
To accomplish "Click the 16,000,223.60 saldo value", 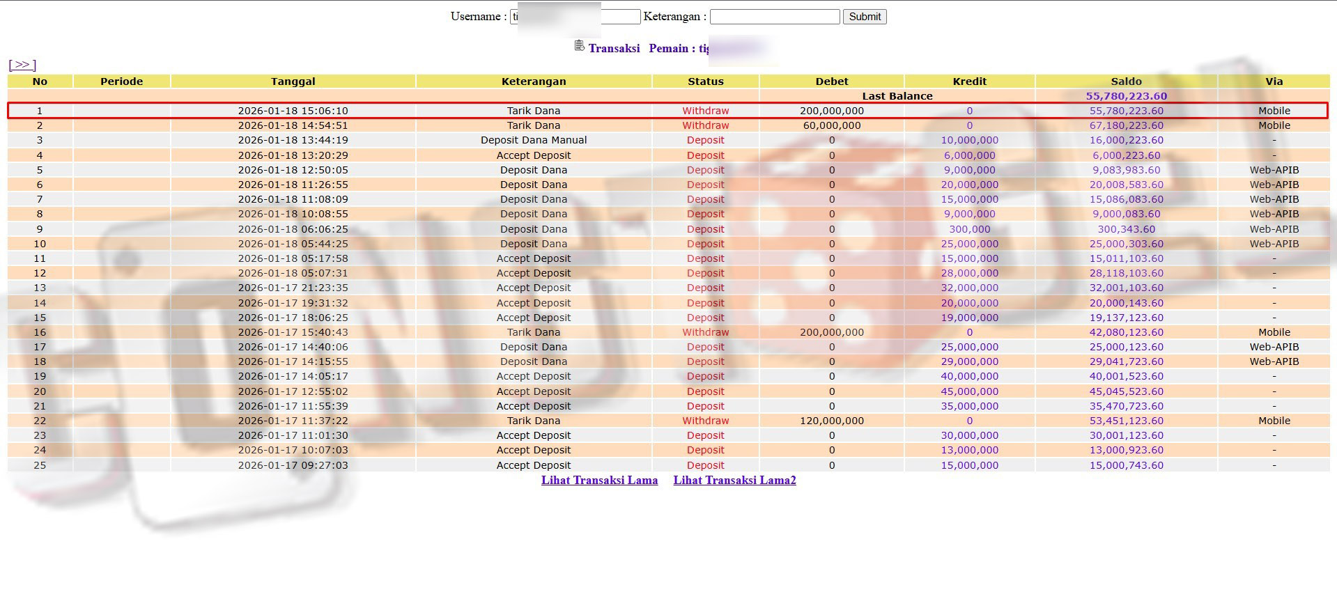I will [x=1127, y=140].
